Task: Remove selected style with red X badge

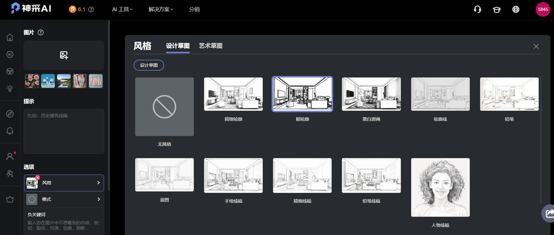Action: 38,178
